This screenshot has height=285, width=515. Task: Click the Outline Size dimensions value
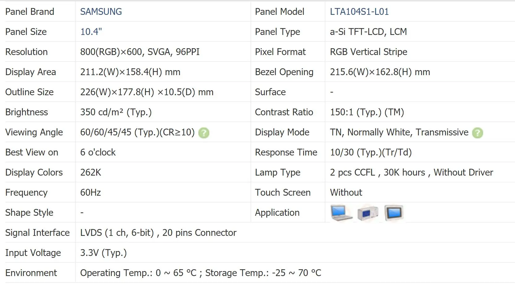point(147,92)
